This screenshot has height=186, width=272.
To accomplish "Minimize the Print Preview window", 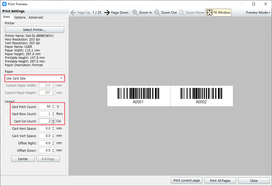I will (242, 4).
